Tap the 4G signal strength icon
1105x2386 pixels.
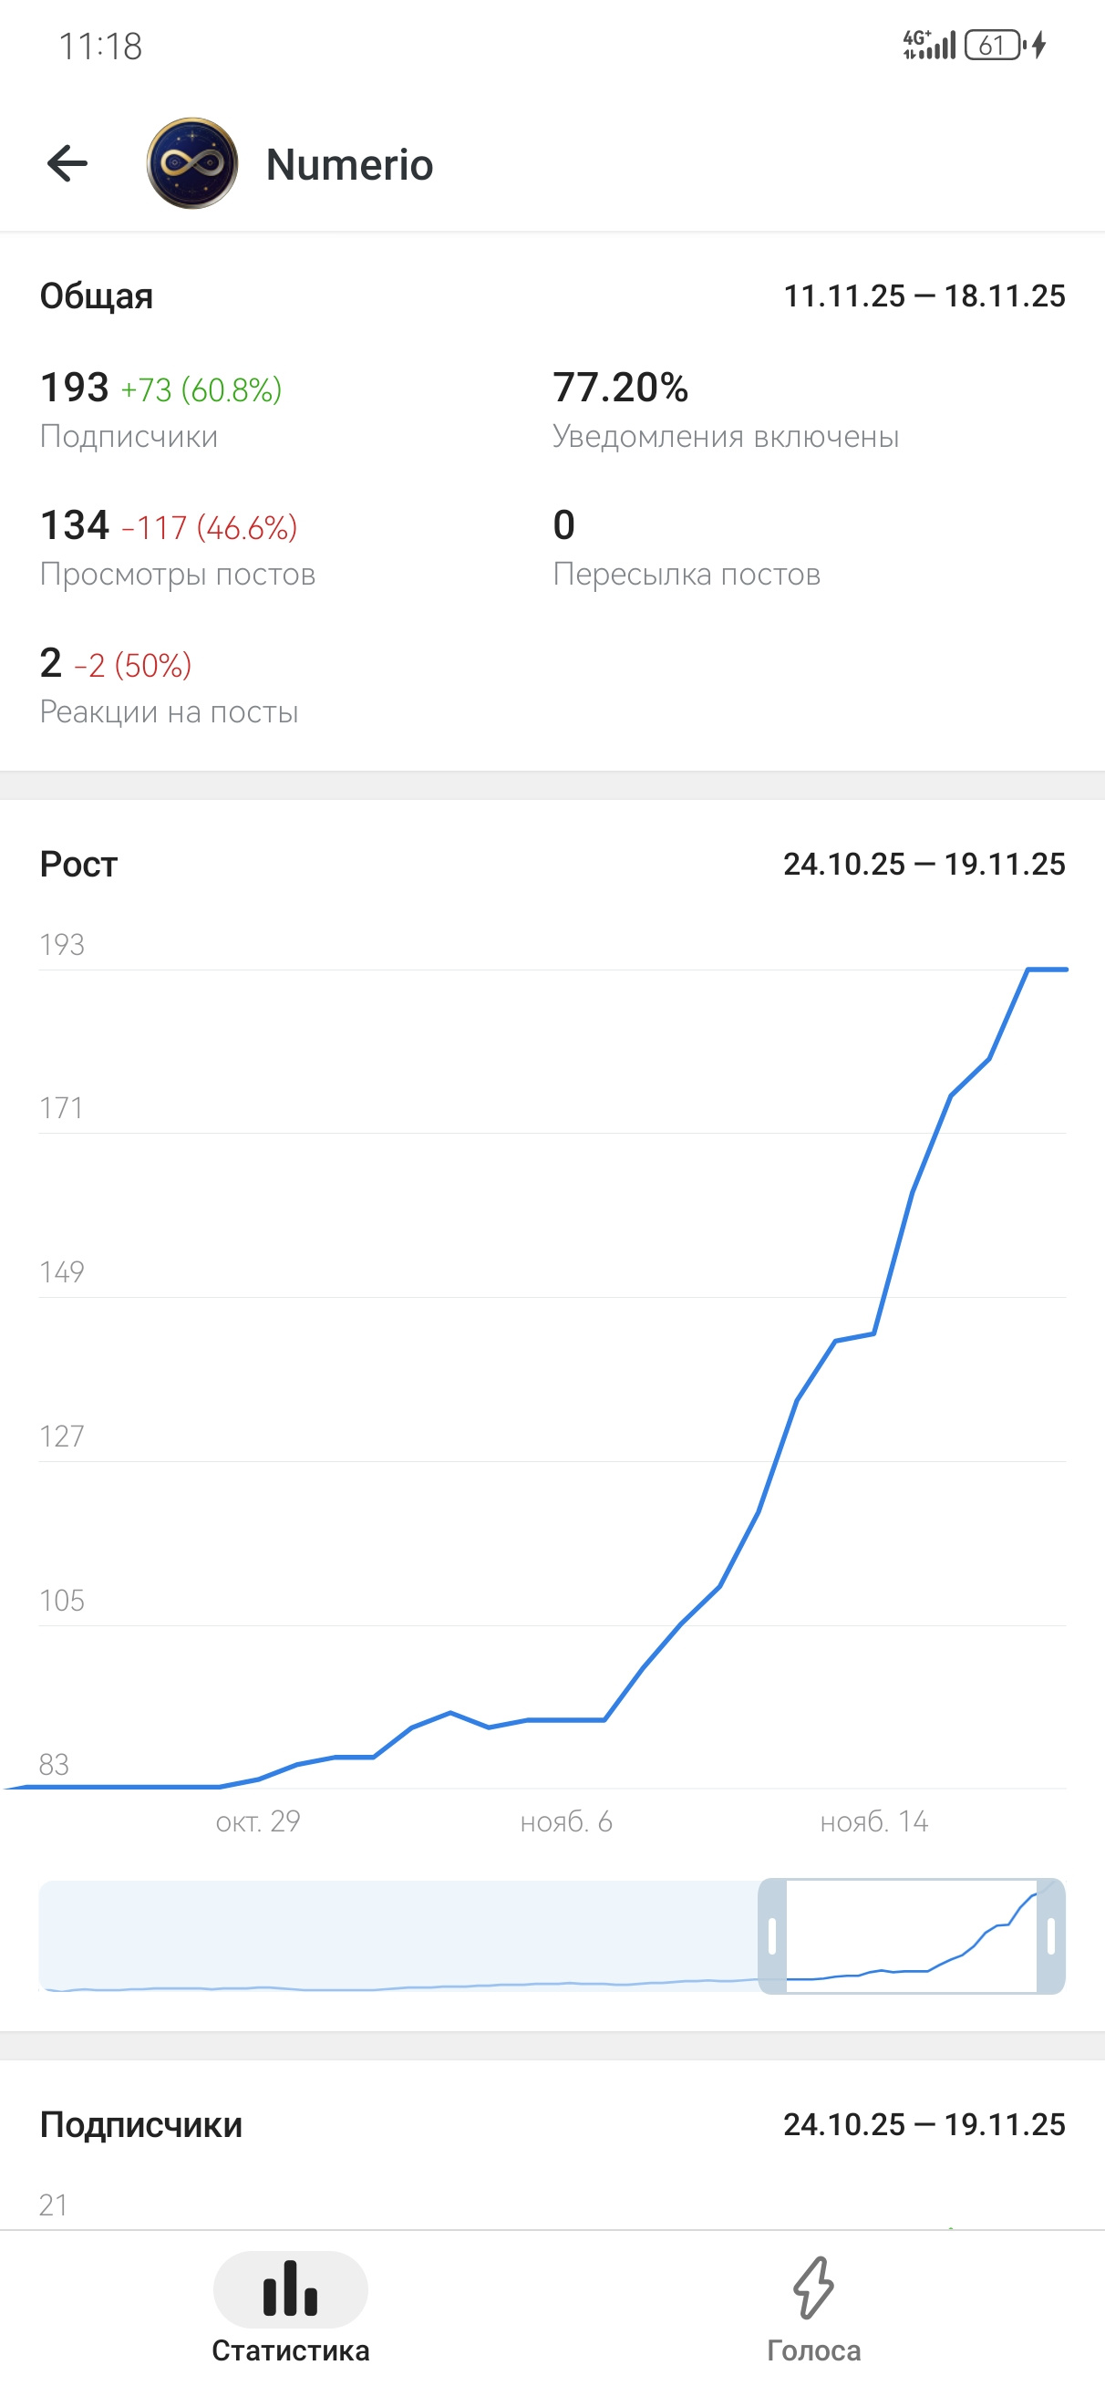point(928,45)
